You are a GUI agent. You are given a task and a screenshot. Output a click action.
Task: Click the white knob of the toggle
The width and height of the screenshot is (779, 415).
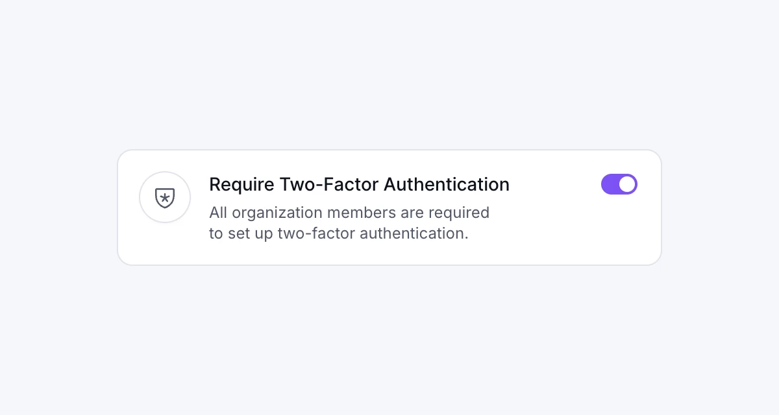[x=626, y=184]
